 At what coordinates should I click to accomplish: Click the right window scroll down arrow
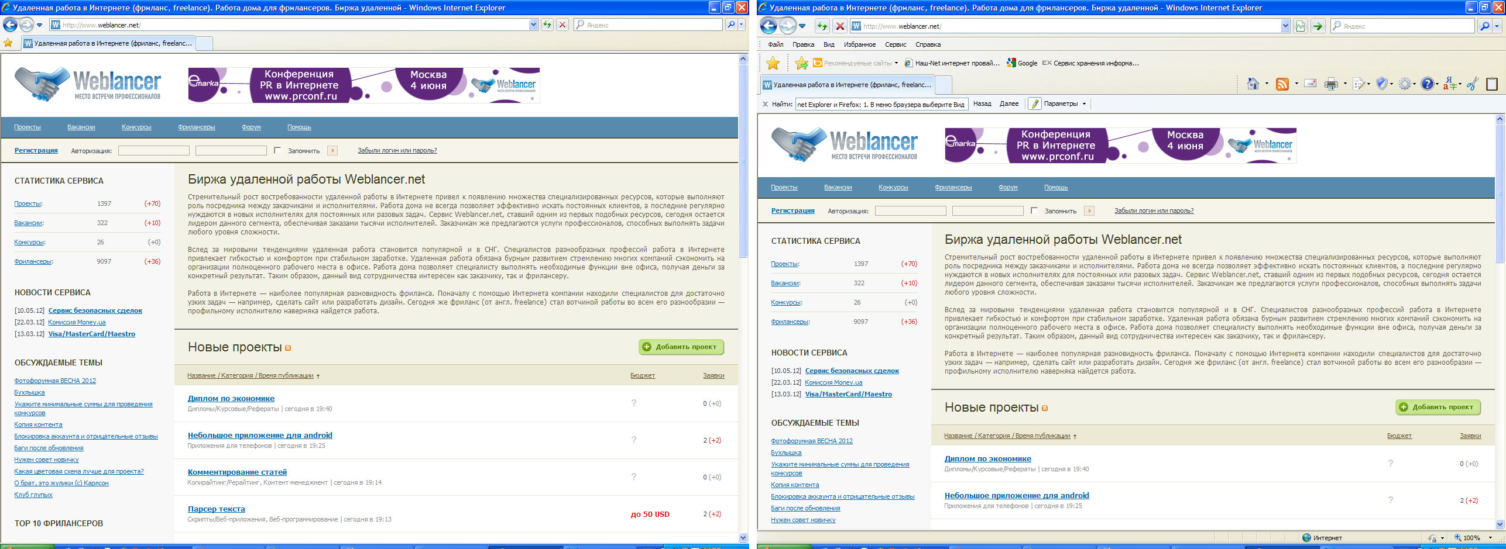click(1500, 524)
